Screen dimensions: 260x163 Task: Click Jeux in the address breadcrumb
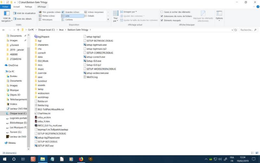[x=61, y=30]
